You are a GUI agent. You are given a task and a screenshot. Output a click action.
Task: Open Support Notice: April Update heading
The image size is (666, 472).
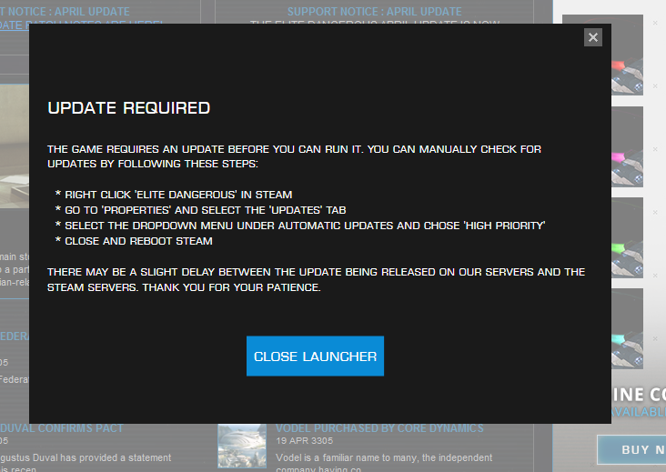(374, 12)
